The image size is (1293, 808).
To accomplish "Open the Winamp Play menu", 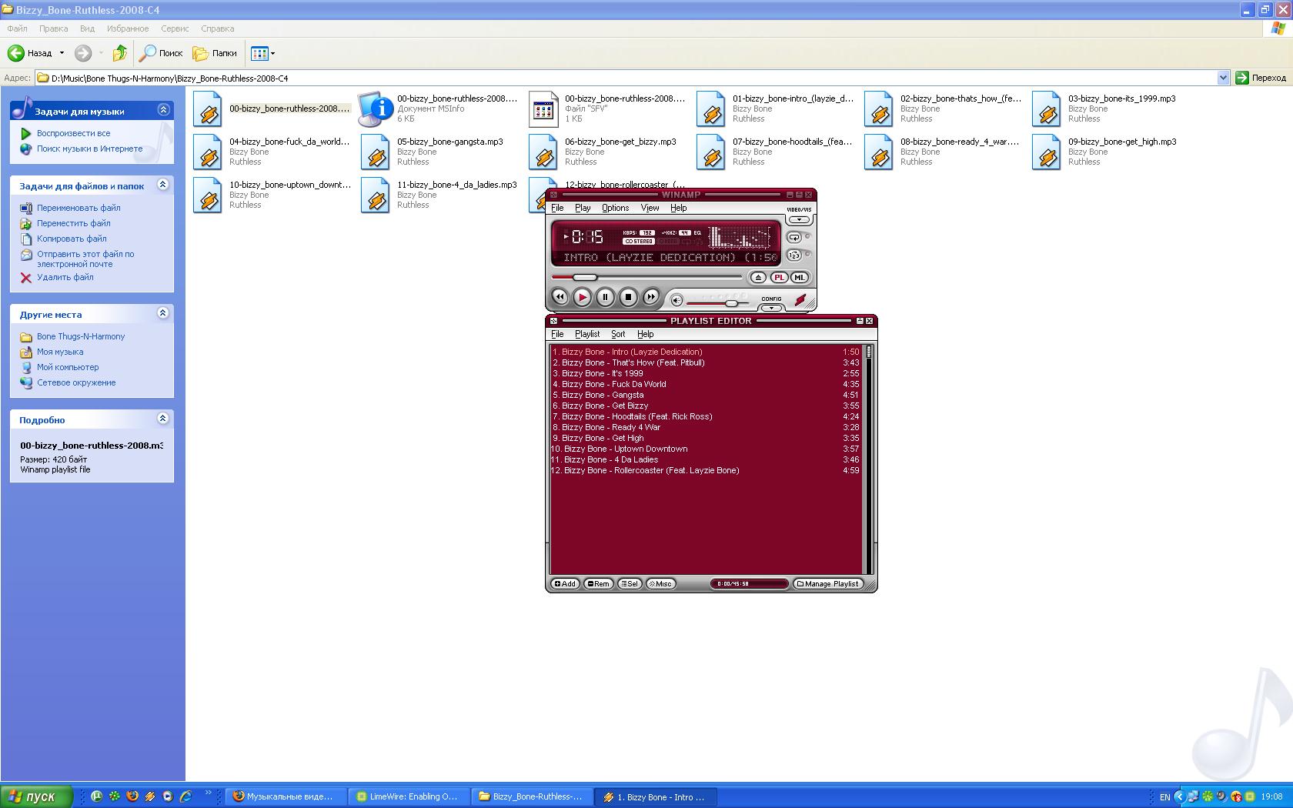I will pos(583,208).
